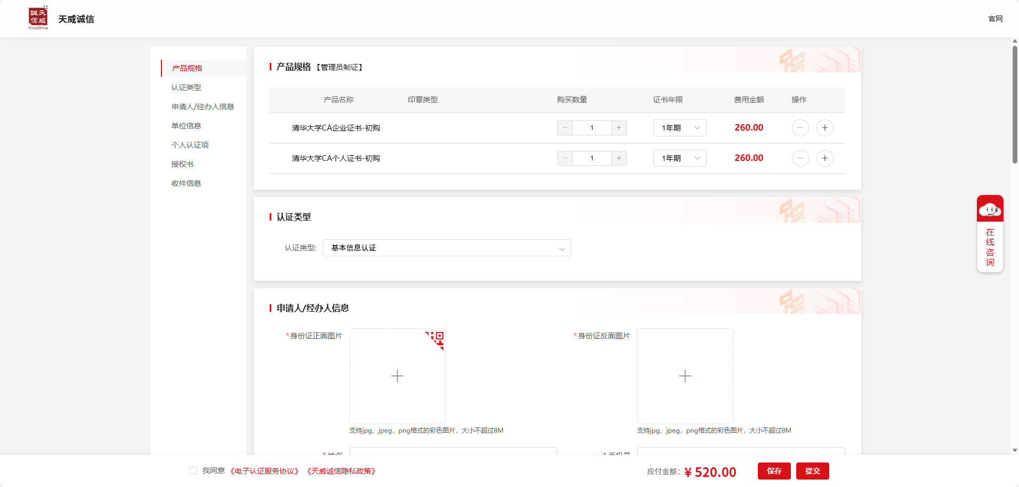Add a row after 企业证书 with plus circle
The width and height of the screenshot is (1019, 487).
click(x=824, y=128)
